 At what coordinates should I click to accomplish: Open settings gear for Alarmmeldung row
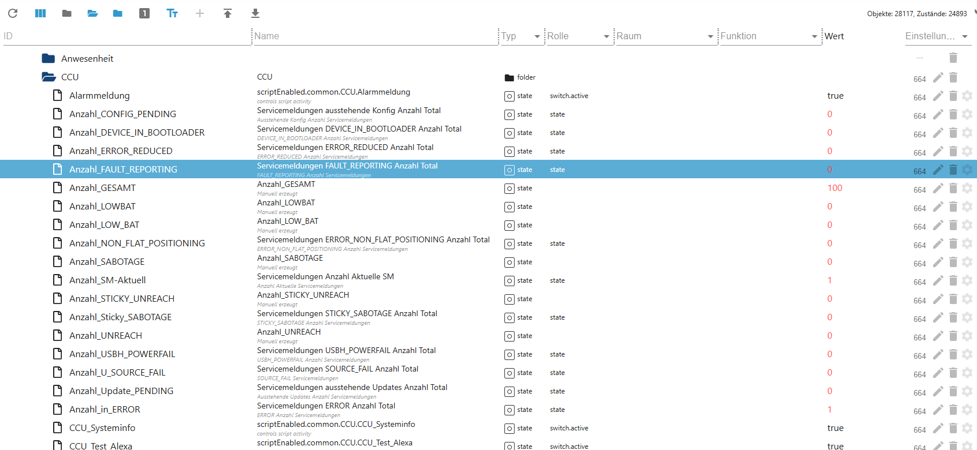(967, 96)
